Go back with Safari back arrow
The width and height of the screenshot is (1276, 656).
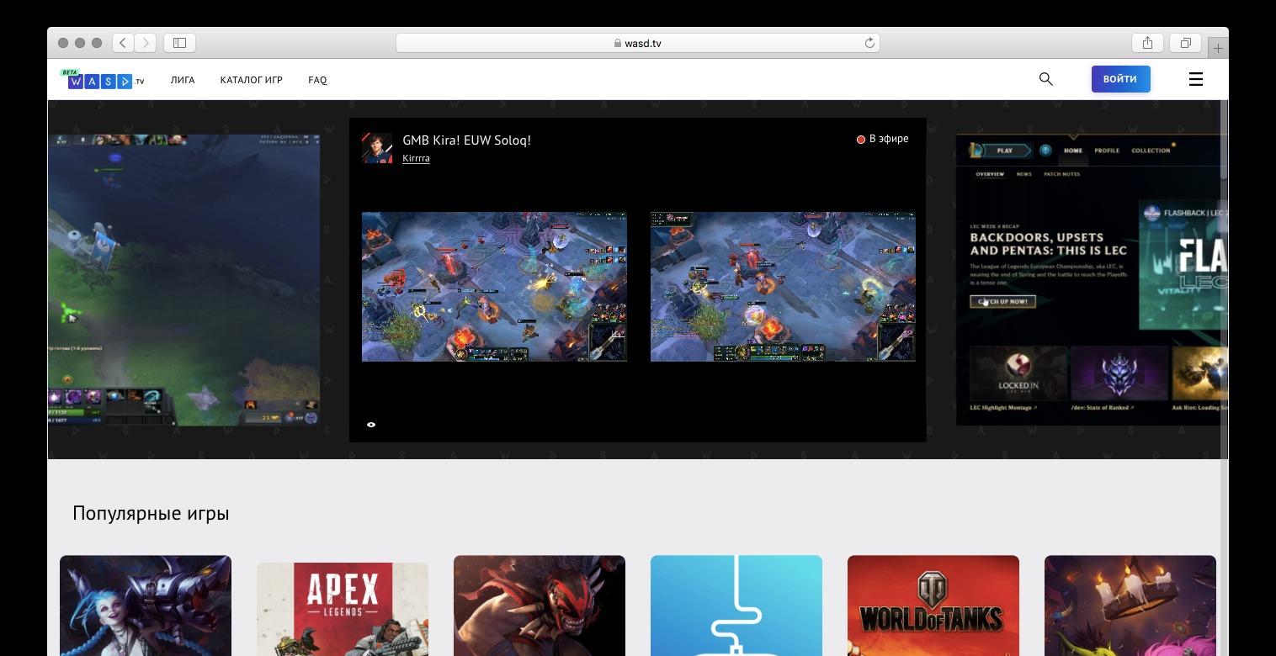click(x=123, y=43)
